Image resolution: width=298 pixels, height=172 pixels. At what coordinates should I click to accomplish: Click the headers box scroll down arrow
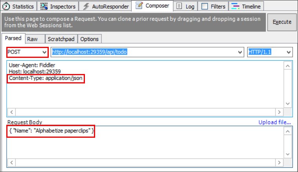288,104
